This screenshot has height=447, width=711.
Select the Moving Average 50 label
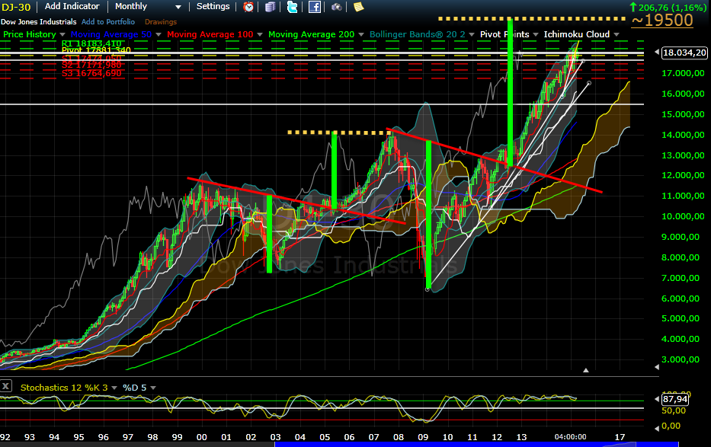click(x=111, y=34)
